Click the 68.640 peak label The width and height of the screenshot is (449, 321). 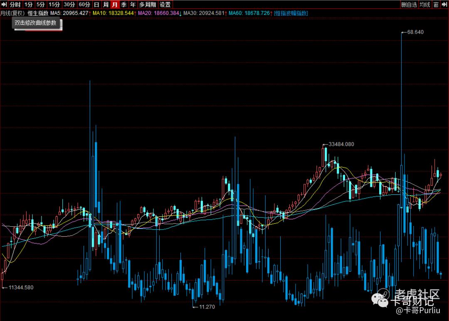(x=415, y=32)
